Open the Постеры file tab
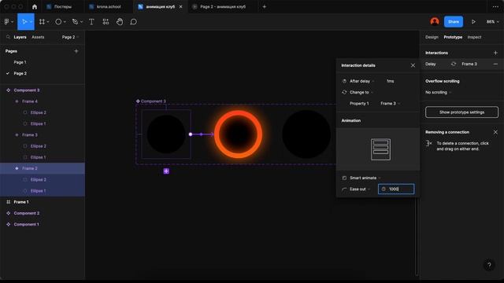The image size is (504, 283). point(63,7)
